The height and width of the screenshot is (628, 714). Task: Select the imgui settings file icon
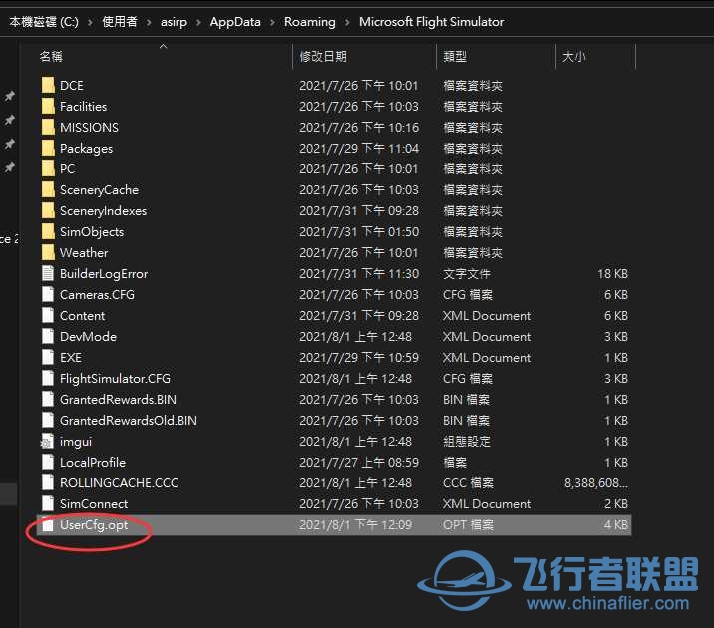coord(48,441)
